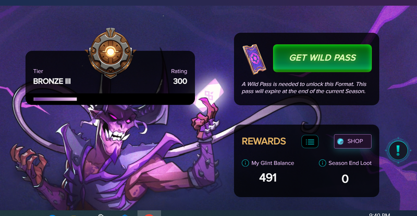Select the Glint balance value 491
417x216 pixels.
(x=268, y=177)
